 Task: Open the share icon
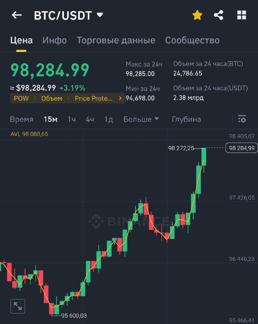(219, 15)
